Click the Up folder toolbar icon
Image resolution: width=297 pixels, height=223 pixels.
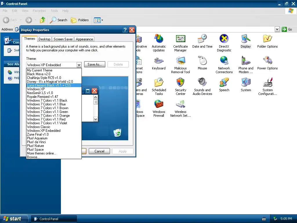43,20
